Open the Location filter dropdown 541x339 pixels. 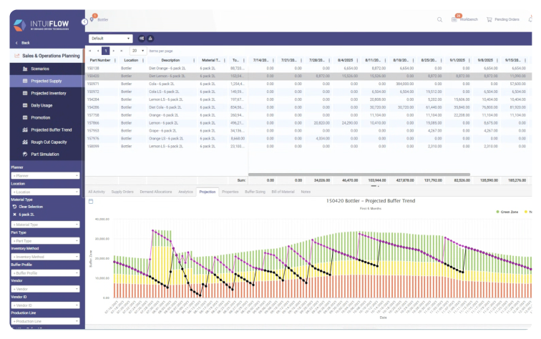(x=45, y=192)
